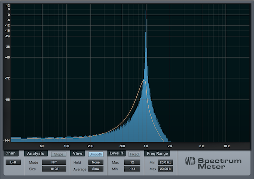Click the -96 dB level axis label
The image size is (254, 179).
7,100
